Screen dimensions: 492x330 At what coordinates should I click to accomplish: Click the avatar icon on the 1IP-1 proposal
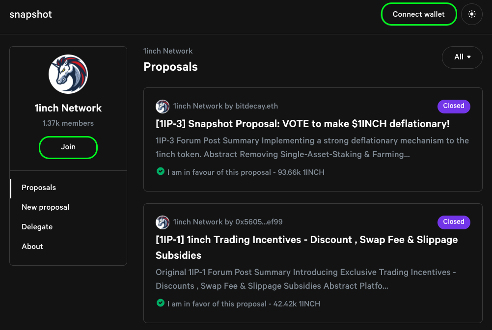pos(163,222)
